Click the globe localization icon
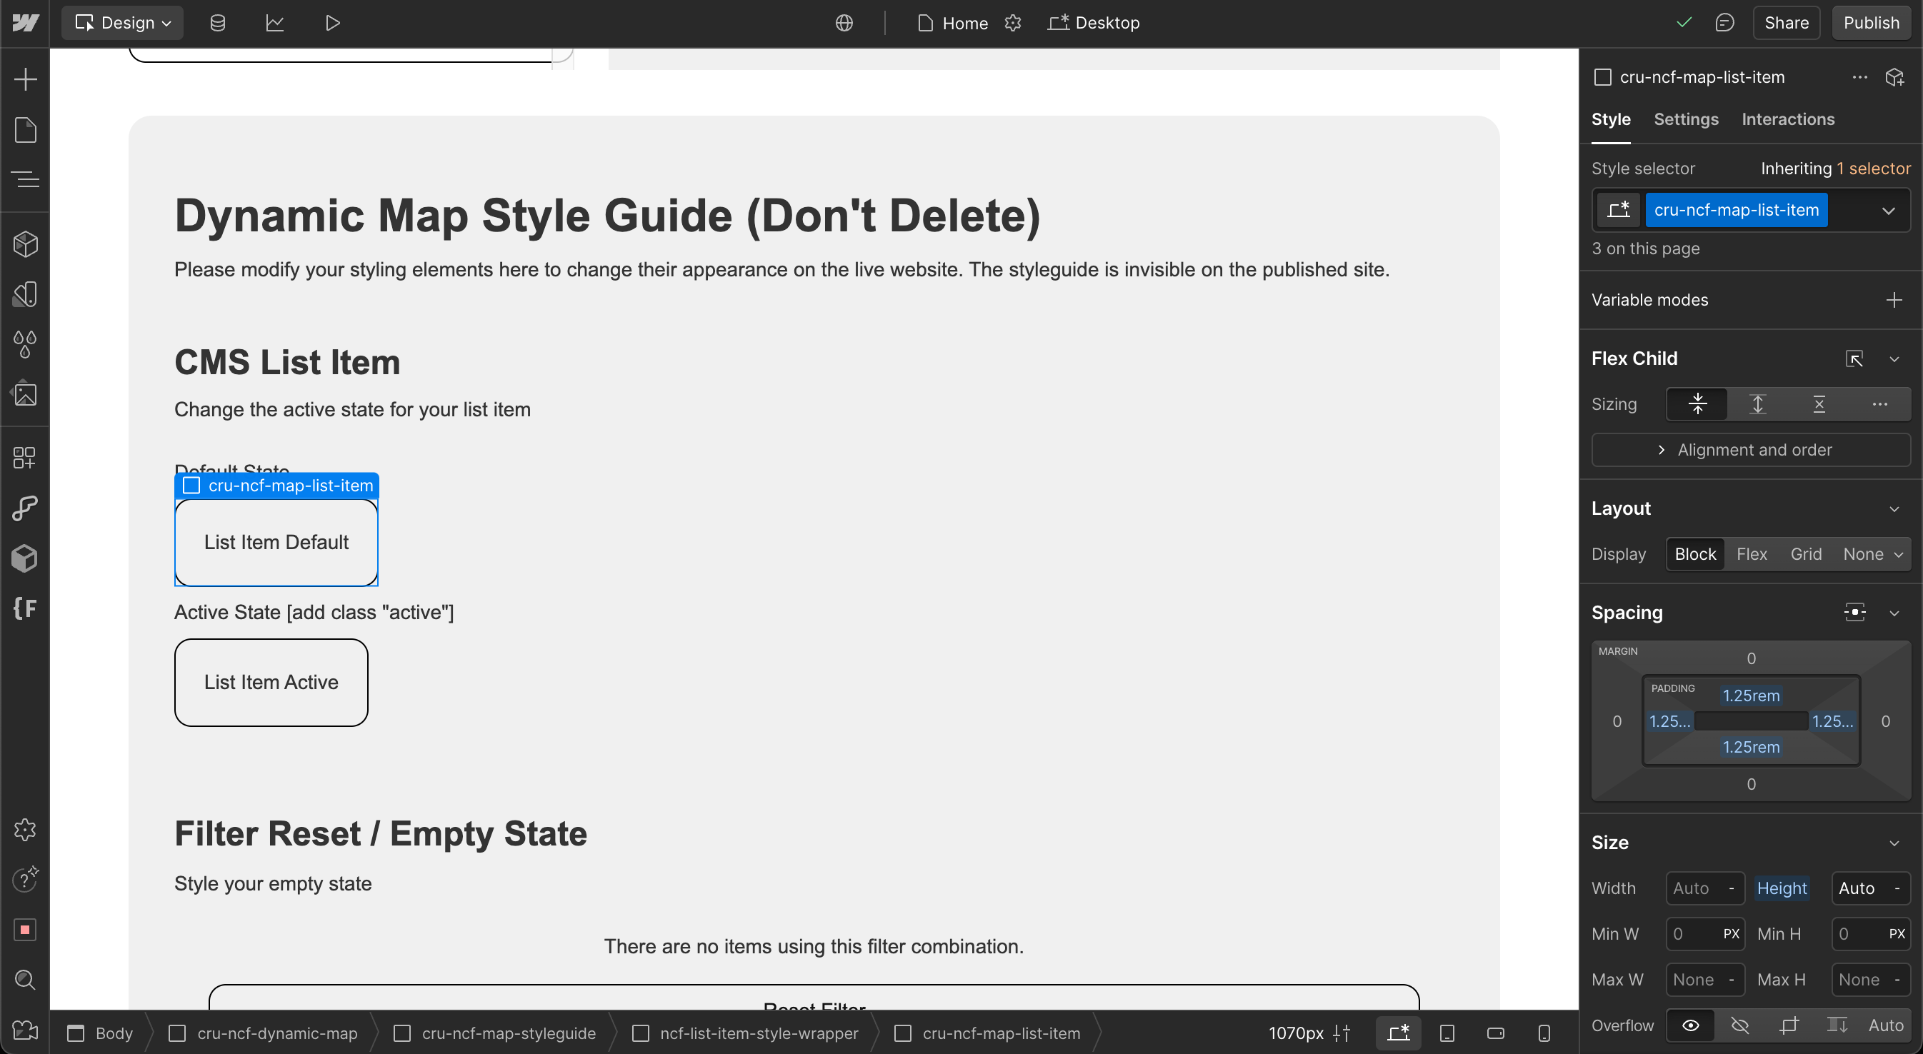The height and width of the screenshot is (1054, 1923). tap(844, 23)
